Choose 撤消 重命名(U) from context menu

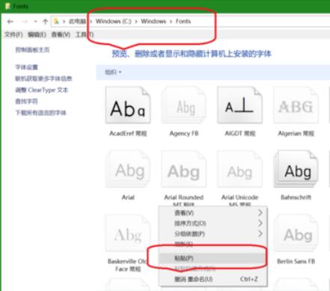tap(213, 279)
